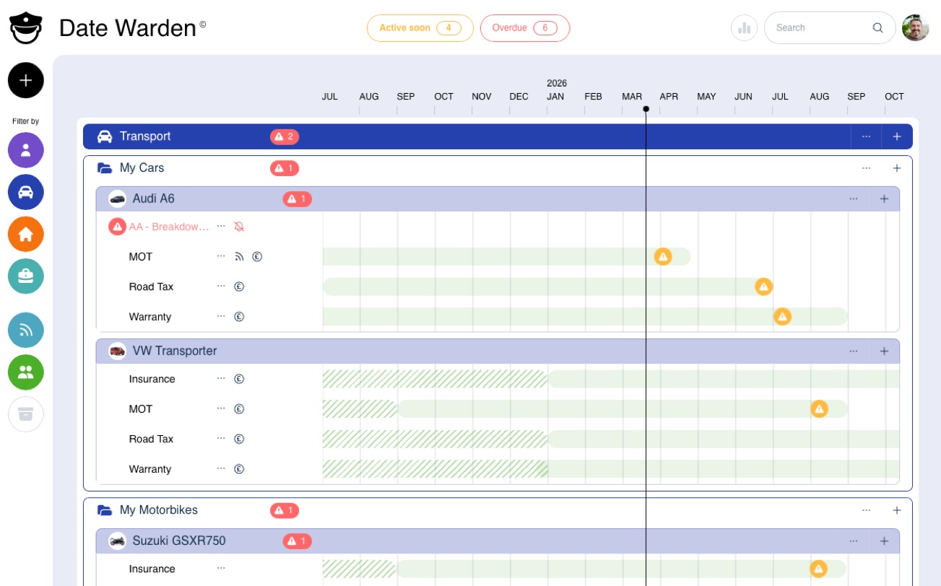The width and height of the screenshot is (941, 586).
Task: Filter by work briefcase icon
Action: (x=26, y=276)
